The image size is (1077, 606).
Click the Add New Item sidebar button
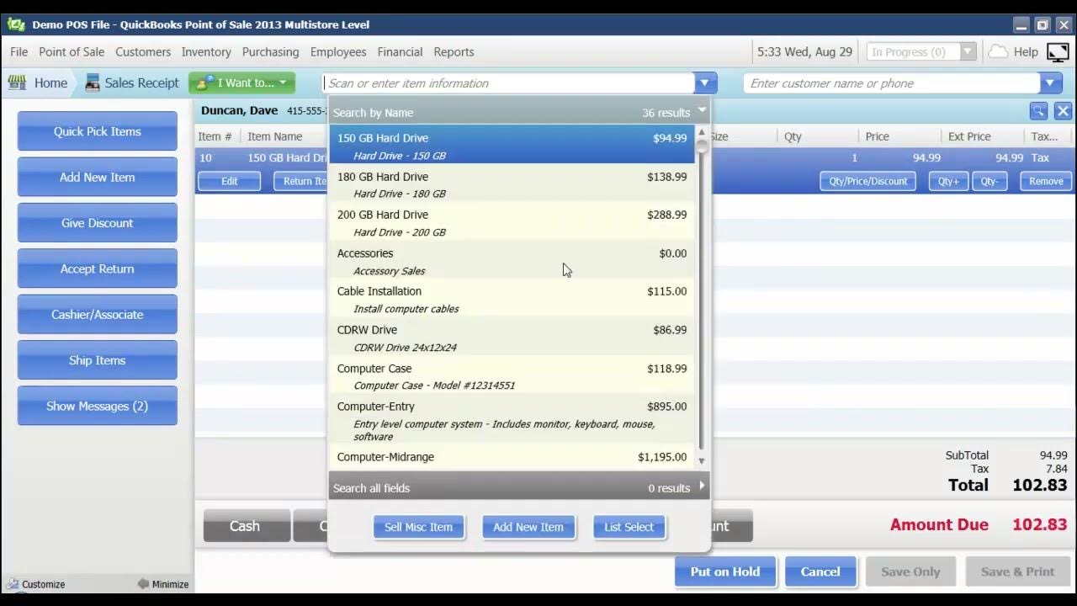click(x=98, y=177)
